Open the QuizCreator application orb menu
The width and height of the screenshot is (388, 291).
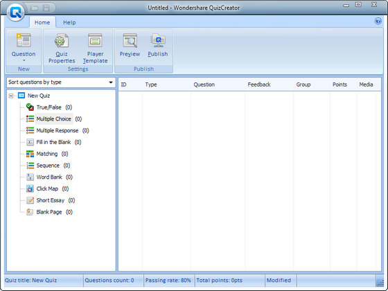pyautogui.click(x=15, y=12)
